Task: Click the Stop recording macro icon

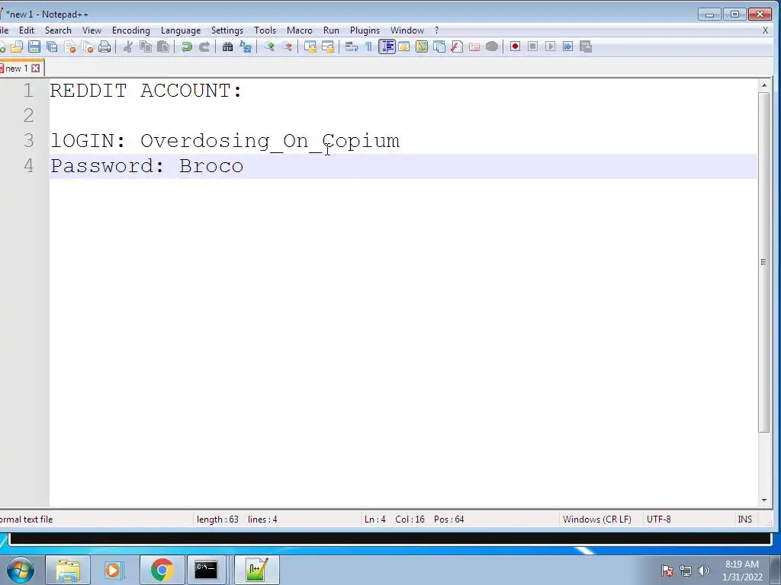Action: 532,46
